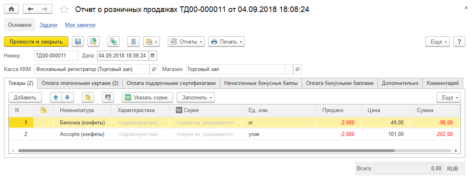Move selected row up
The width and height of the screenshot is (472, 179).
click(56, 97)
